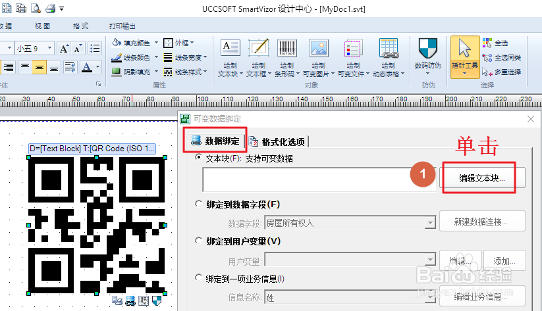Click 新建数据连接... button
This screenshot has width=542, height=311.
(x=482, y=222)
